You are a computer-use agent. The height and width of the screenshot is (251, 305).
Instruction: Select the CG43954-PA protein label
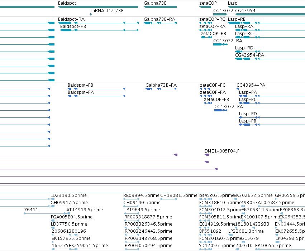251,85
